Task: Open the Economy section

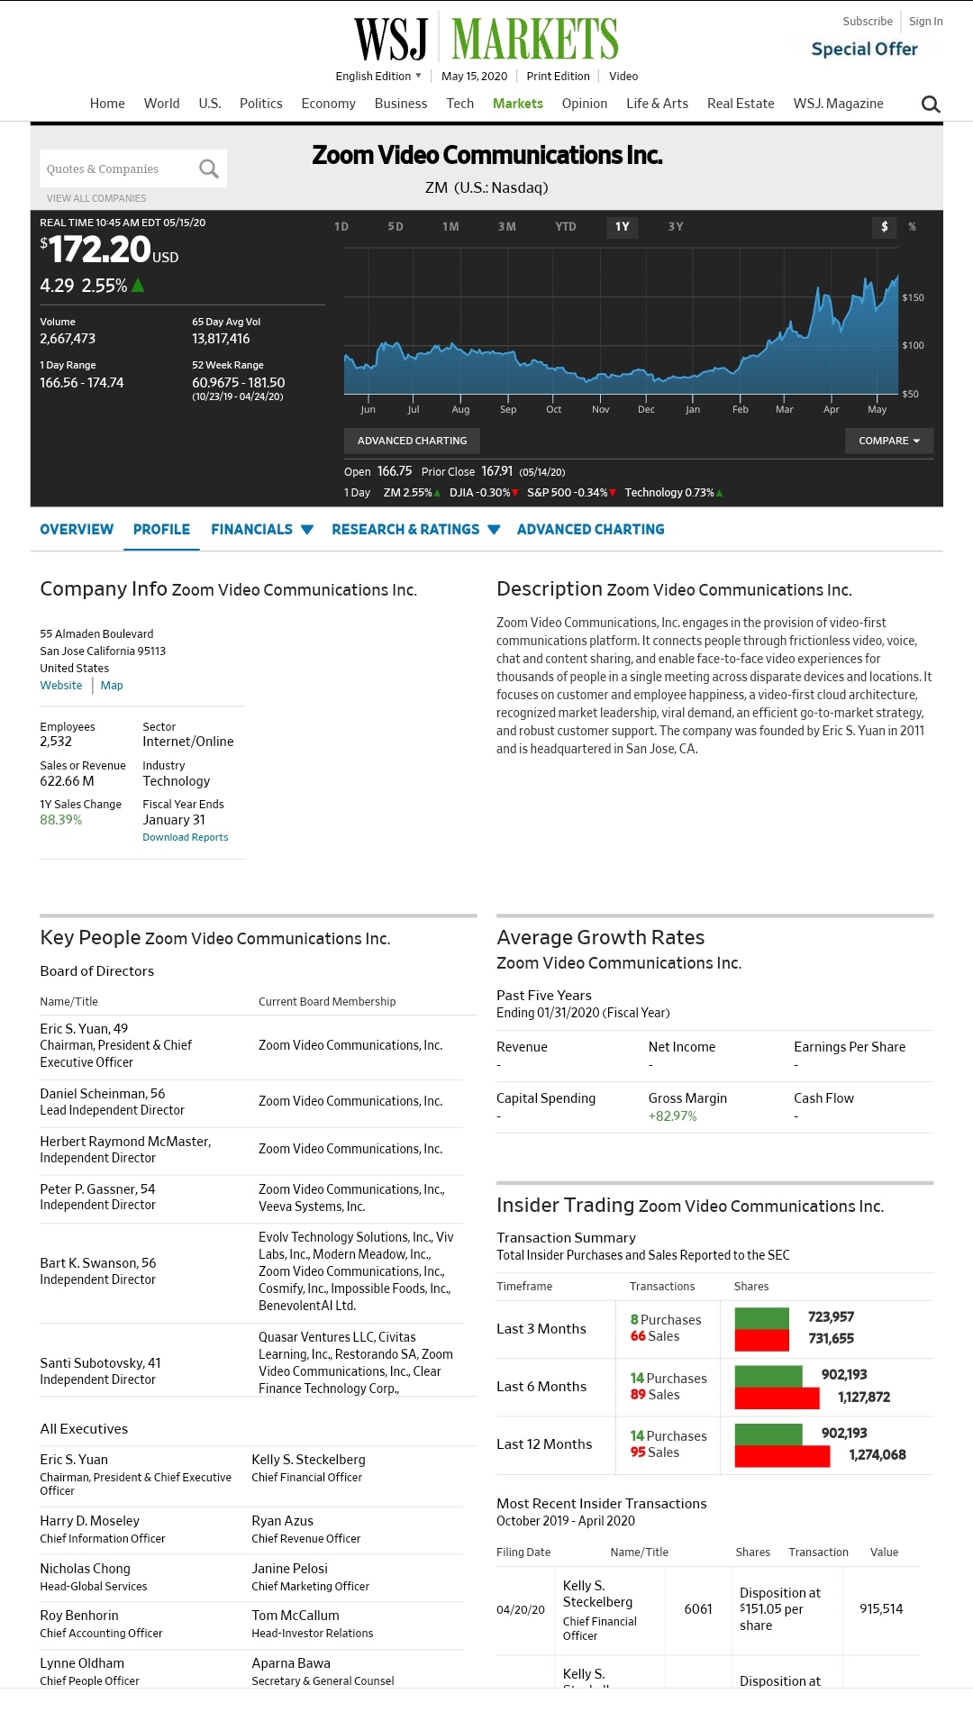Action: (x=329, y=104)
